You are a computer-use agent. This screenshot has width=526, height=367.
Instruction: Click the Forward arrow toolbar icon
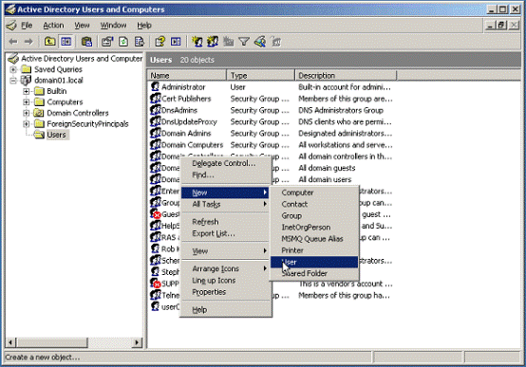28,42
